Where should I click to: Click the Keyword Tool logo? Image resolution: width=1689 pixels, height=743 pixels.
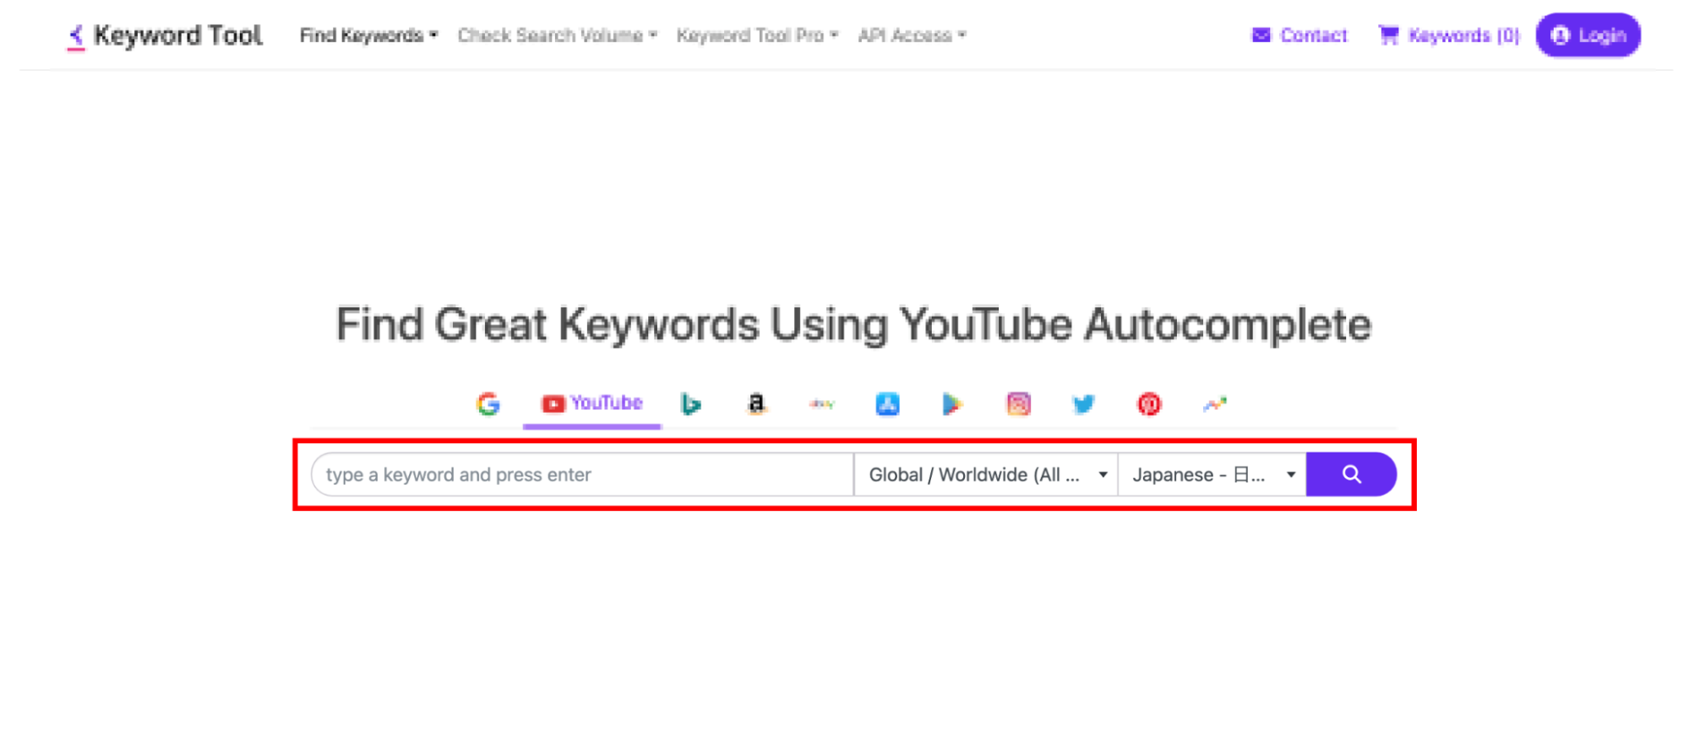tap(165, 35)
